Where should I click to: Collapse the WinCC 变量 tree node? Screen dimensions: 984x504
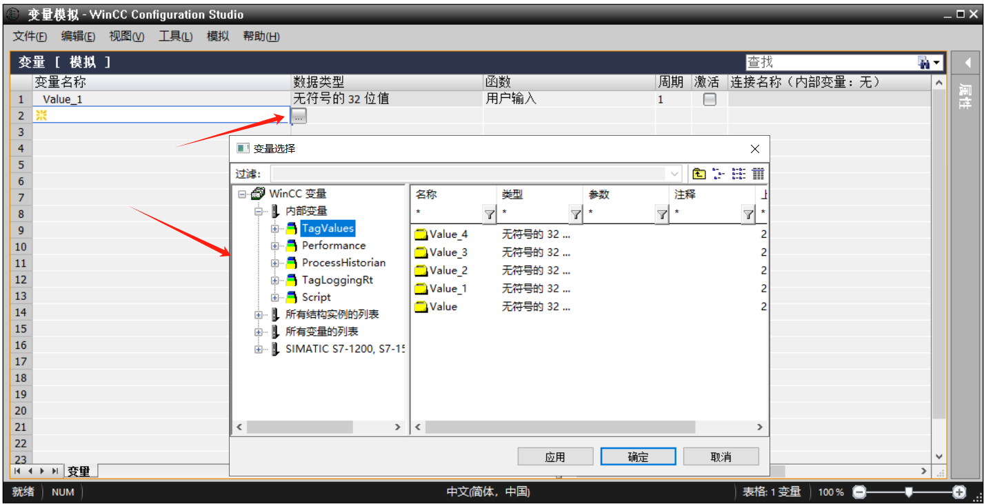(x=242, y=194)
